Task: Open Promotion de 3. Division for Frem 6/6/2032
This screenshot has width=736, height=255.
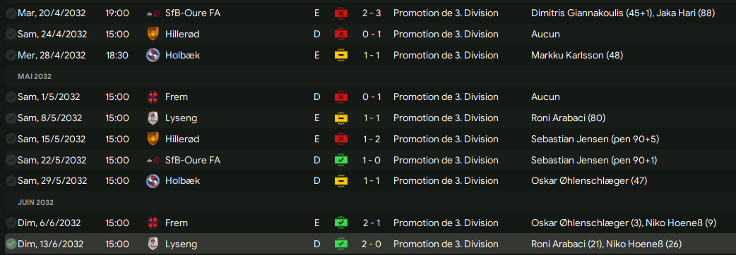Action: coord(446,223)
